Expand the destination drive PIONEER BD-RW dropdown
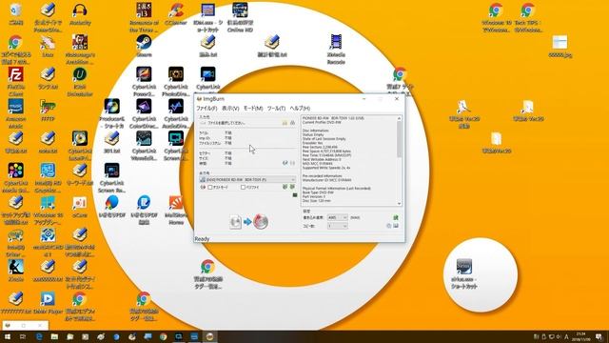This screenshot has width=609, height=343. 247,180
